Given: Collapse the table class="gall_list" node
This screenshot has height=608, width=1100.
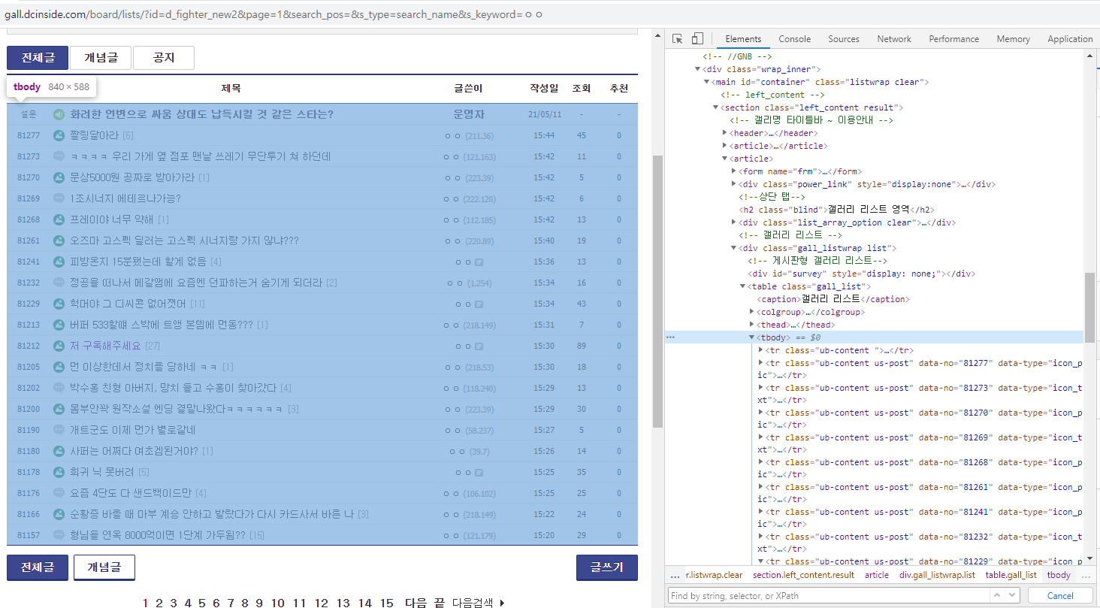Looking at the screenshot, I should 743,286.
